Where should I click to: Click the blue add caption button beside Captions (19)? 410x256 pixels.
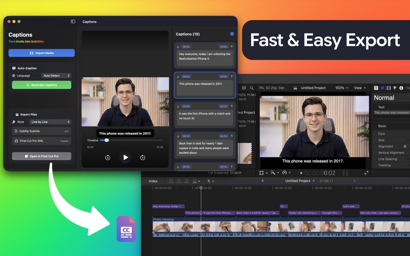click(232, 34)
